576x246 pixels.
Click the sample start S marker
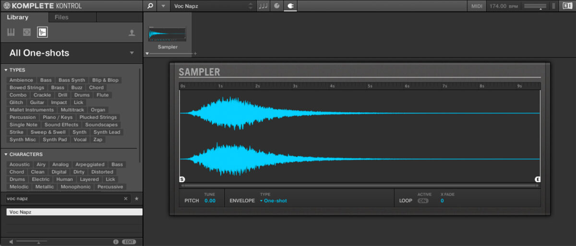[182, 179]
